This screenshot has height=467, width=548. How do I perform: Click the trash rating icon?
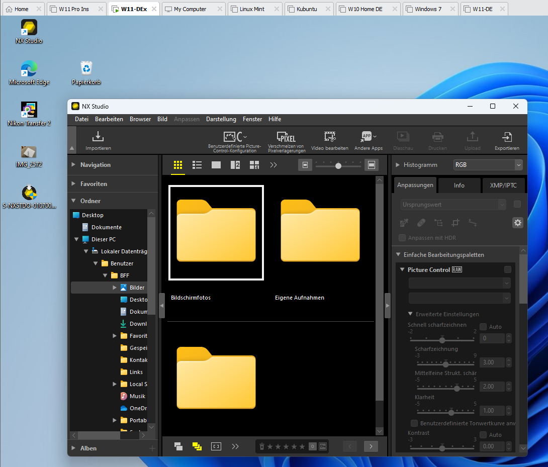coord(262,446)
